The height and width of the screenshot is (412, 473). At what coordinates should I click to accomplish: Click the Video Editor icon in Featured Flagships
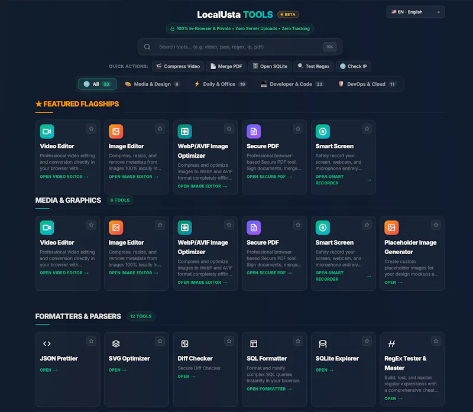47,131
